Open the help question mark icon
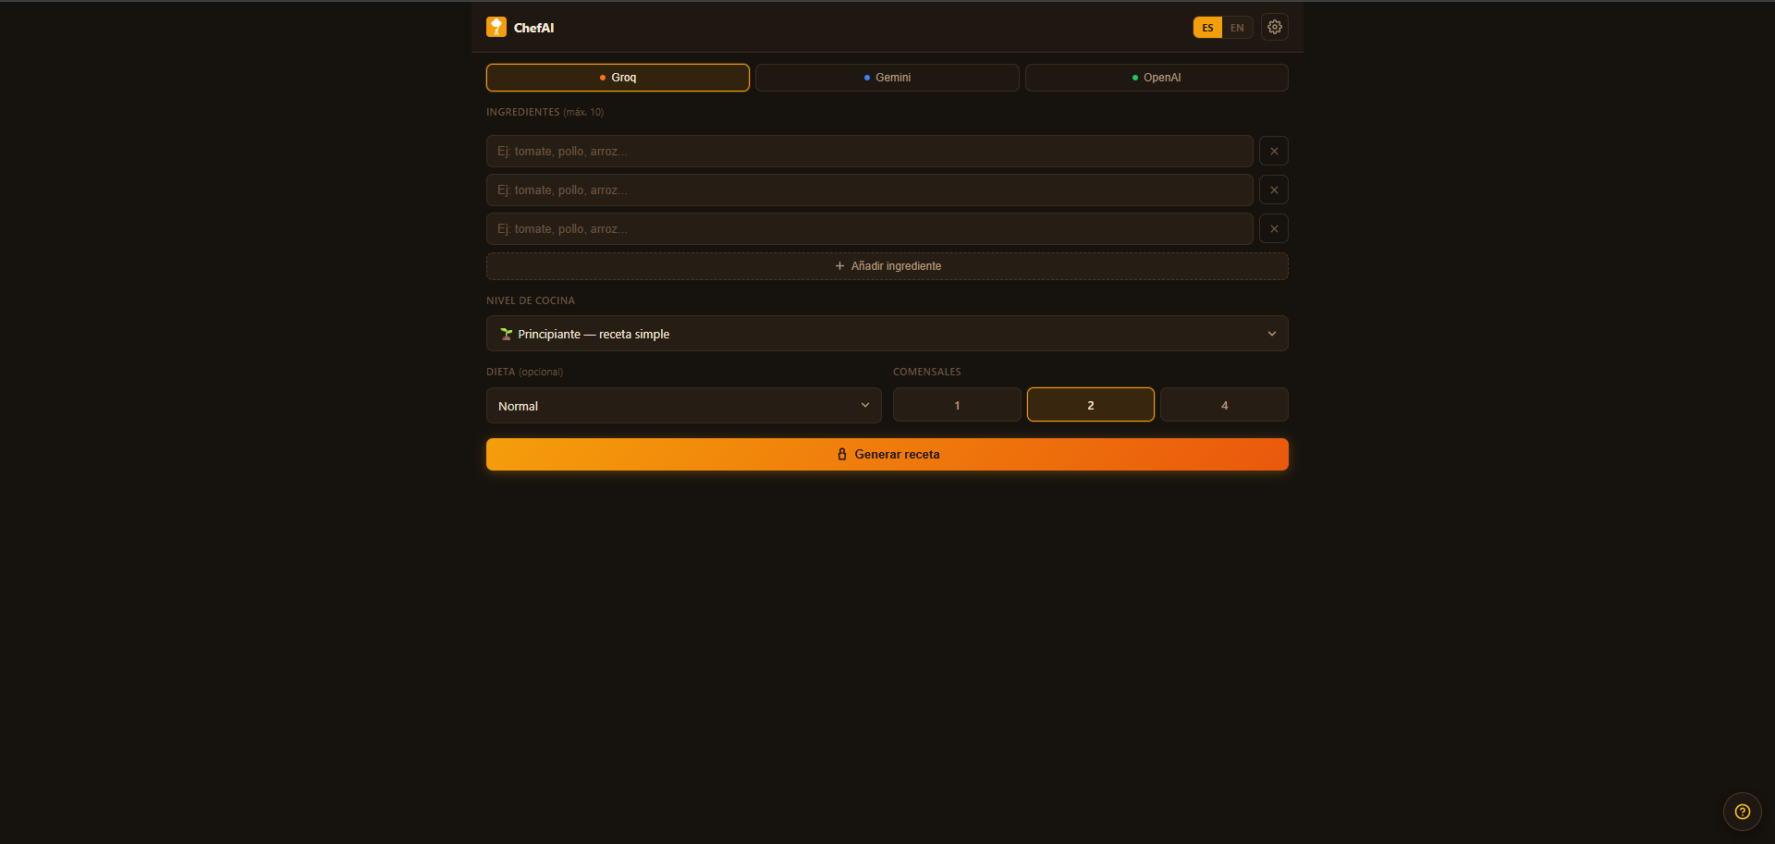The image size is (1775, 844). pyautogui.click(x=1743, y=812)
